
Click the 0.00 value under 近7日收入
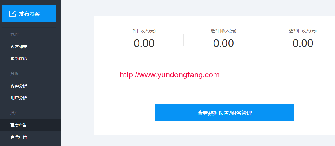(223, 43)
